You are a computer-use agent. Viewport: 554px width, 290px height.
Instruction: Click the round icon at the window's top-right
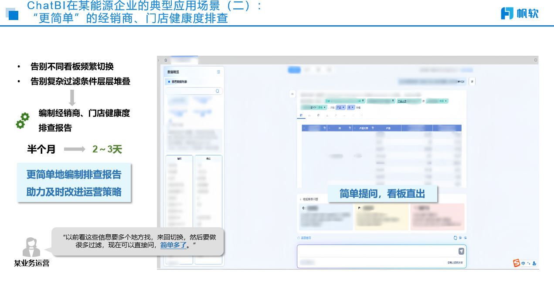tap(536, 60)
